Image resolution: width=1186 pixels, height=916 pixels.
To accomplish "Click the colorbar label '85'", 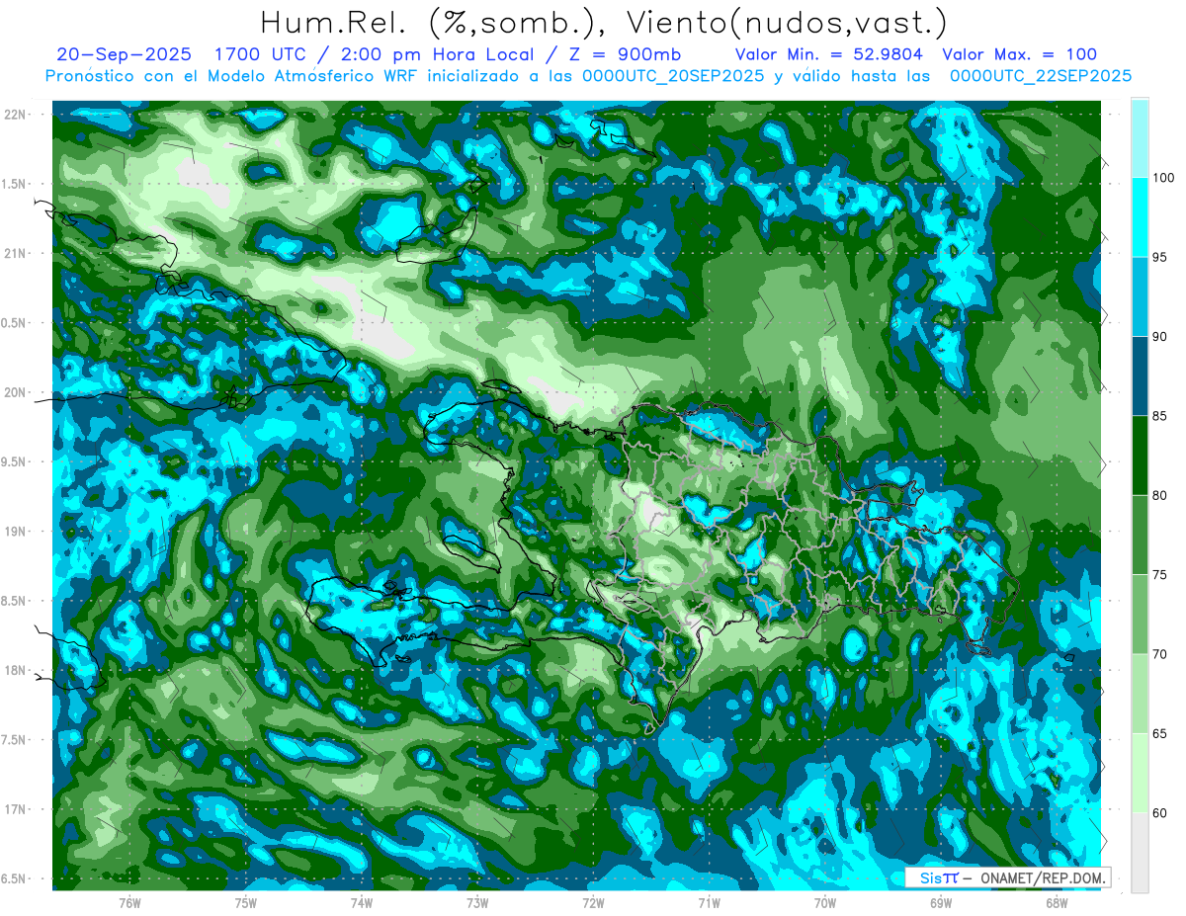I will pyautogui.click(x=1162, y=416).
